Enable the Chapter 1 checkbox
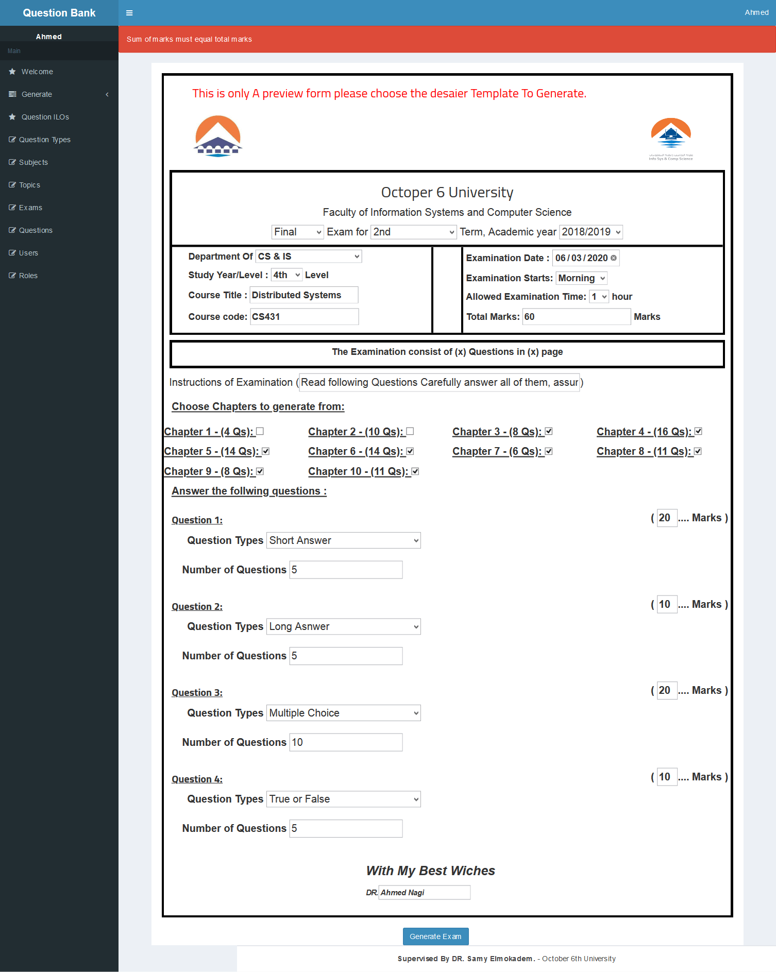Screen dimensions: 776x972 (260, 431)
